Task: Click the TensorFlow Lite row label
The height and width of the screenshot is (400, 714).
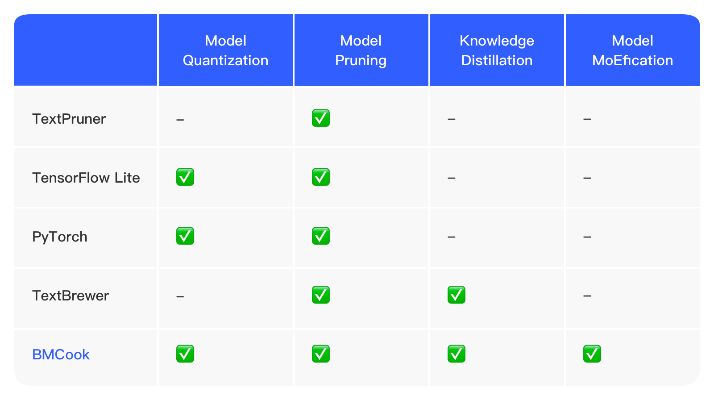Action: (86, 178)
